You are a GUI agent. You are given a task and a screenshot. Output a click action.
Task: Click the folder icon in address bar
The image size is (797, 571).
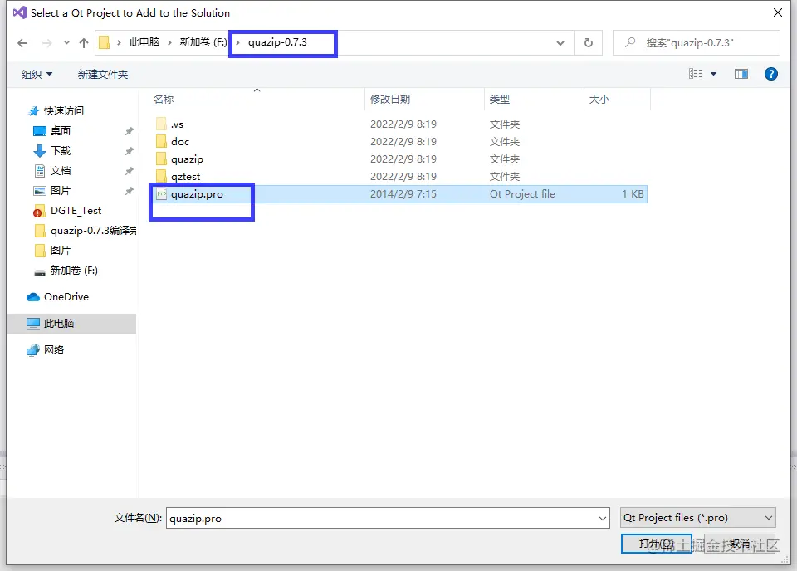[x=105, y=42]
